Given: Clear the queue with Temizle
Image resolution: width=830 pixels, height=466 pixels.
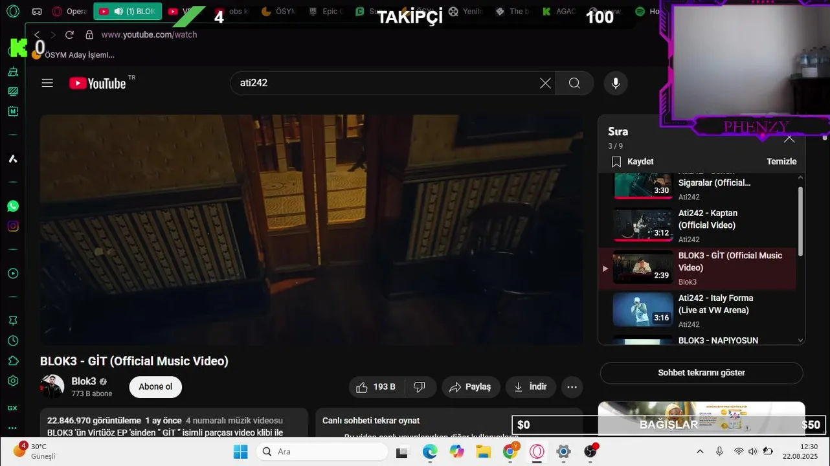Looking at the screenshot, I should [x=781, y=161].
